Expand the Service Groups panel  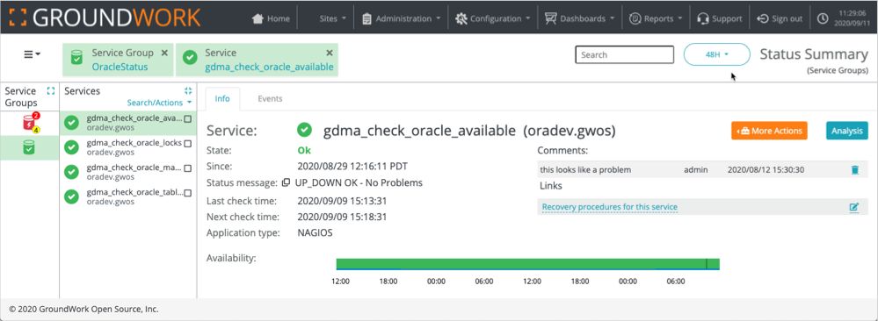(51, 90)
